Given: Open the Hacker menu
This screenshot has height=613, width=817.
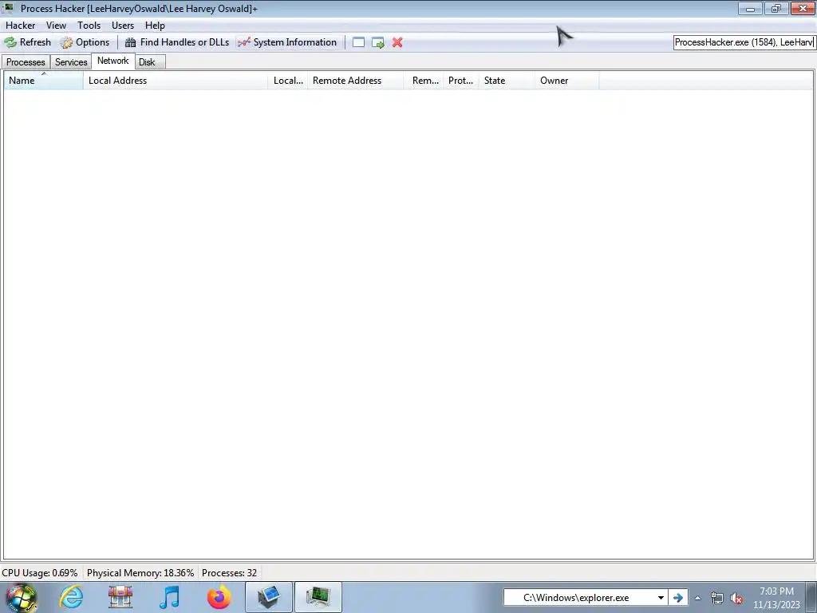Looking at the screenshot, I should 20,25.
